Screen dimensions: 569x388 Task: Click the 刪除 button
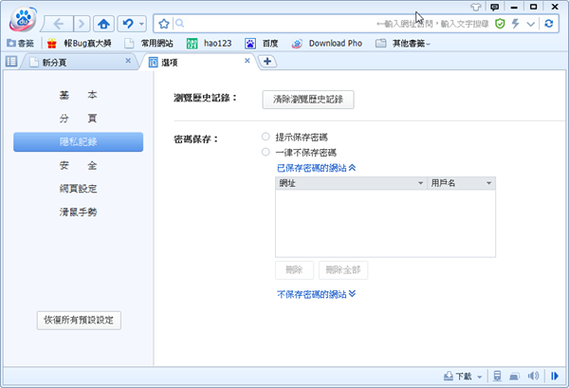click(294, 270)
